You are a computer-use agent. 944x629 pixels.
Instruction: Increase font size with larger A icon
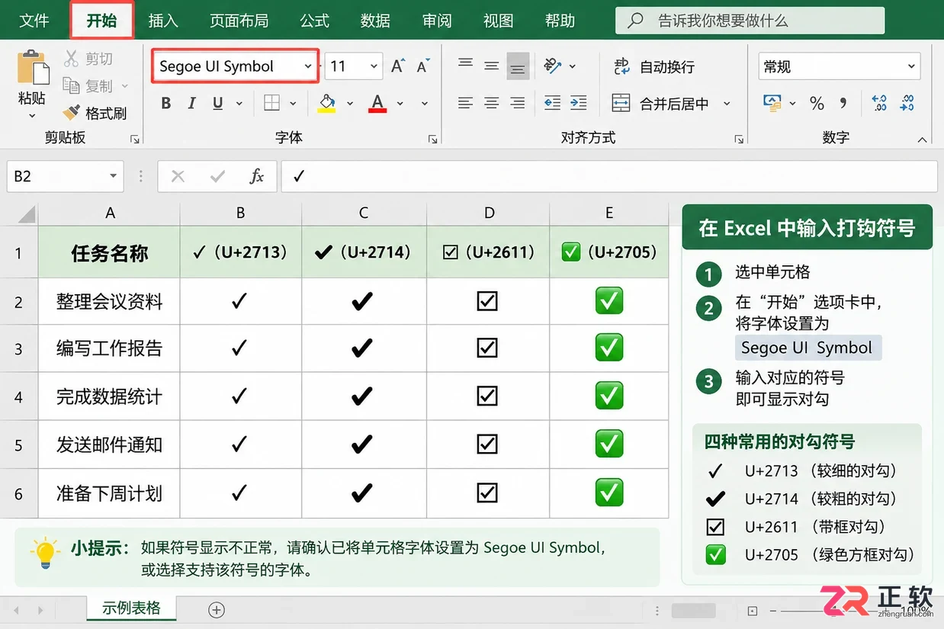[398, 66]
